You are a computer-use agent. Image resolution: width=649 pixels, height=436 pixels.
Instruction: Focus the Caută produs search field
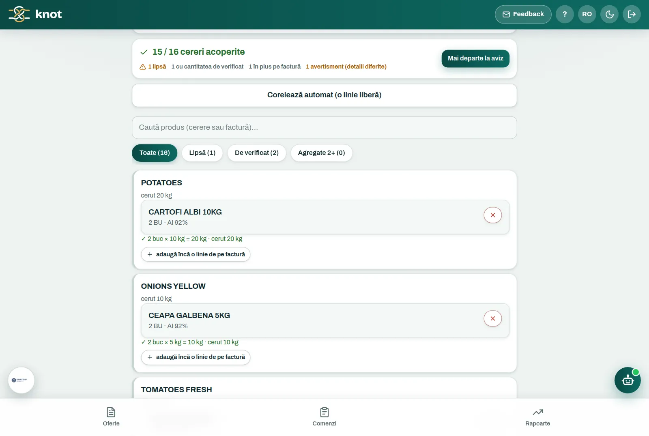click(x=324, y=127)
